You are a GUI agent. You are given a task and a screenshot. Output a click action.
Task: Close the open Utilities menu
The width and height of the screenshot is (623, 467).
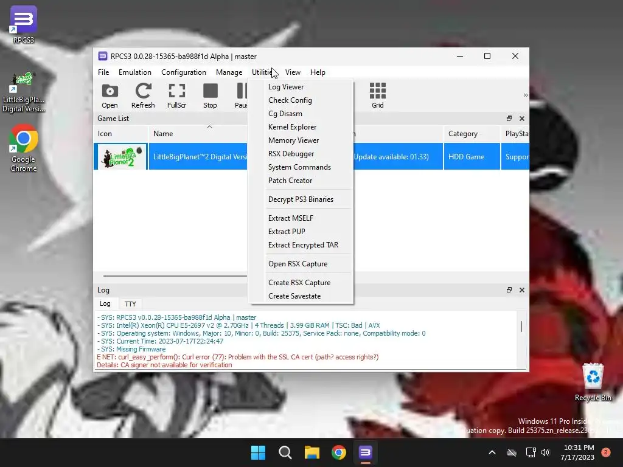pos(263,72)
